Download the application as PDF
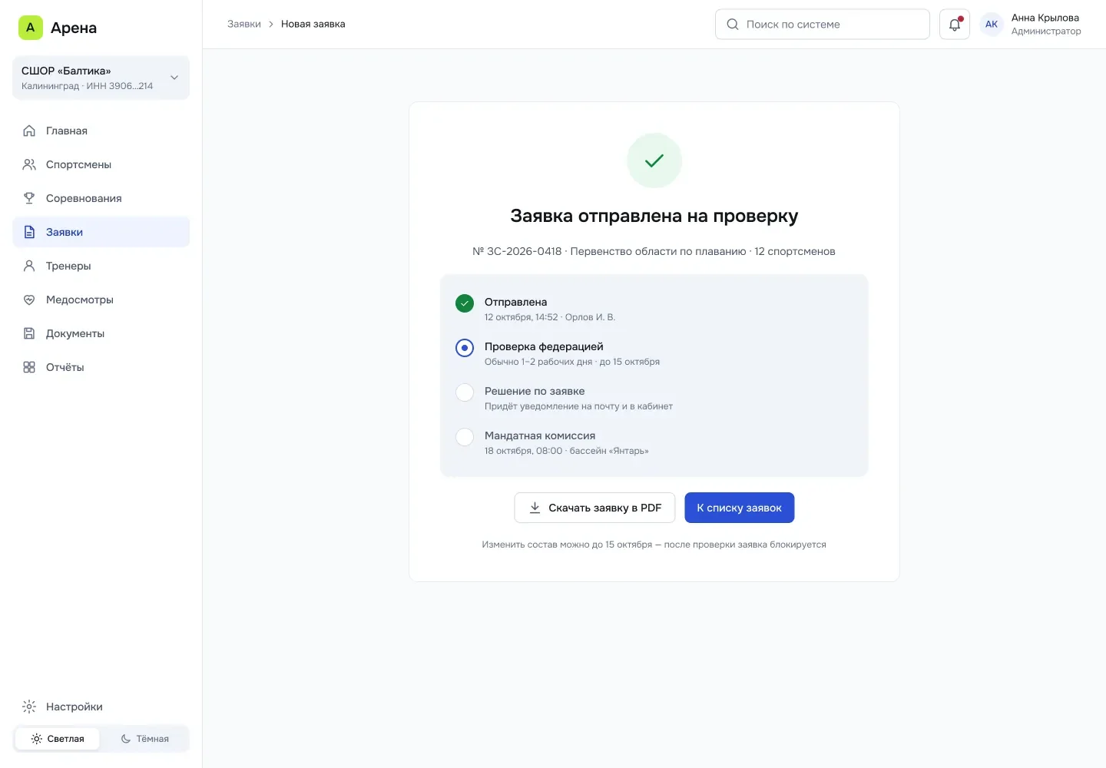This screenshot has height=768, width=1106. 594,508
